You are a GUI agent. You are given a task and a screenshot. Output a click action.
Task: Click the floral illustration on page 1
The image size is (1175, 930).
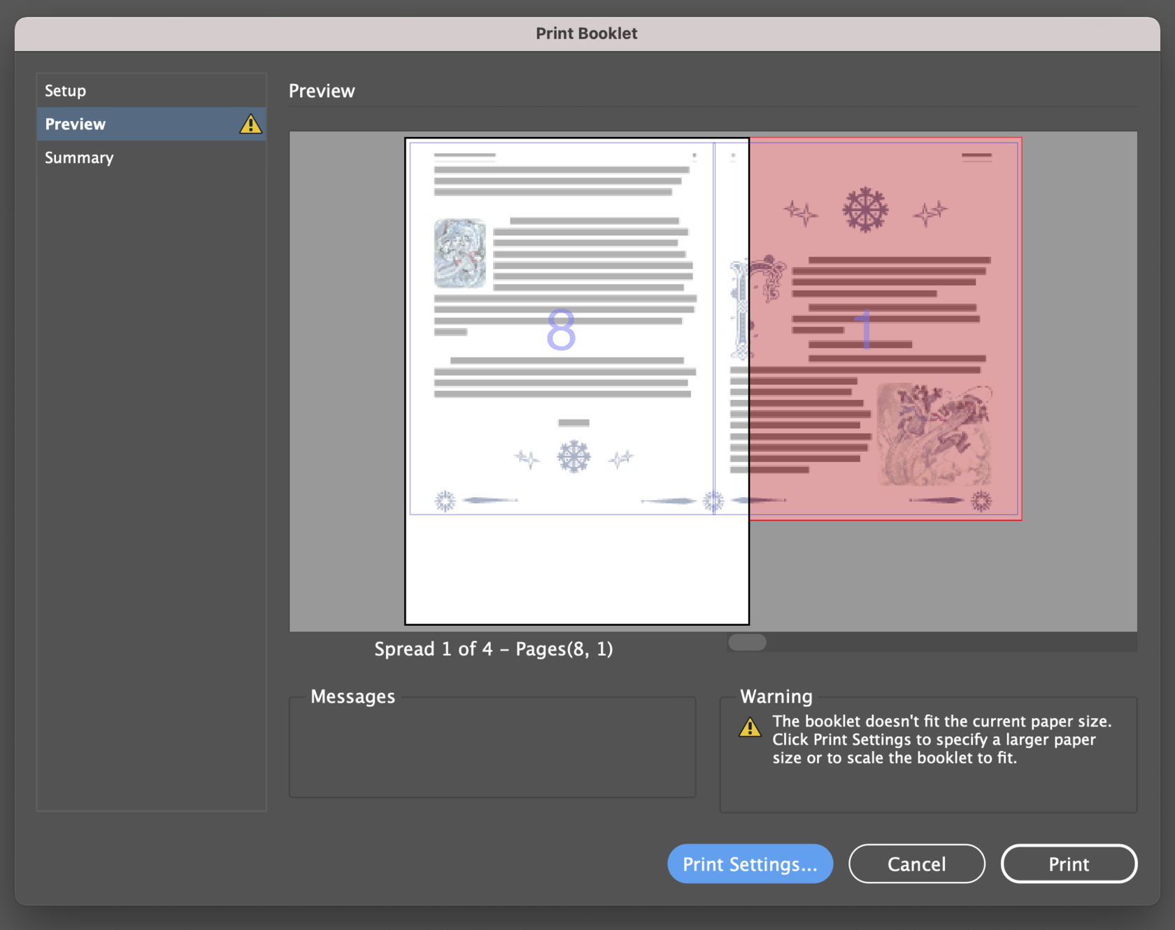point(934,434)
